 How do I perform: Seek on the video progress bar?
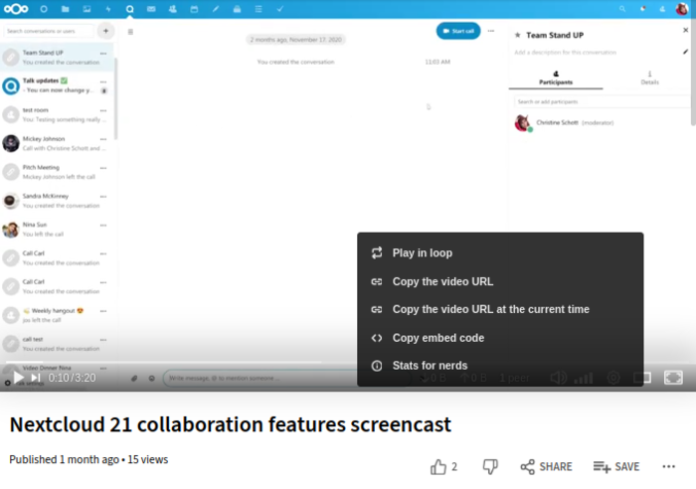point(348,362)
